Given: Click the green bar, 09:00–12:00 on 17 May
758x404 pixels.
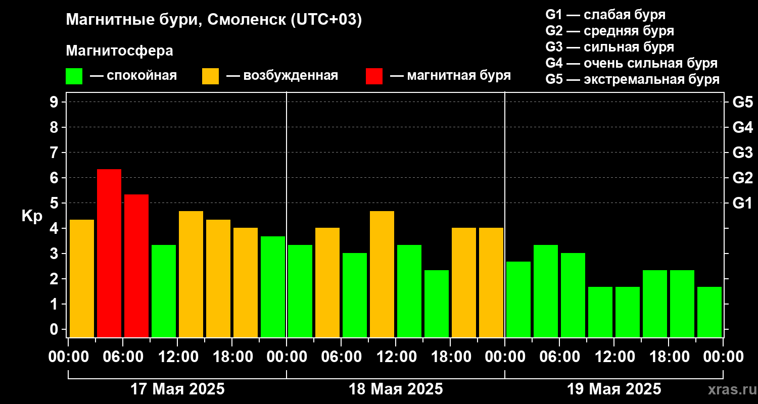Looking at the screenshot, I should (164, 291).
